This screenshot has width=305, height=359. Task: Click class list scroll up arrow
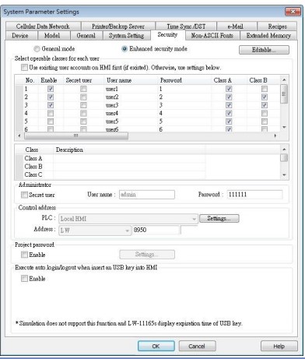[284, 150]
